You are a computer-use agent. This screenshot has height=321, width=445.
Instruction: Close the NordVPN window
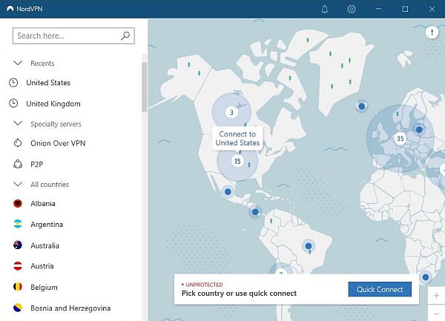pos(432,9)
